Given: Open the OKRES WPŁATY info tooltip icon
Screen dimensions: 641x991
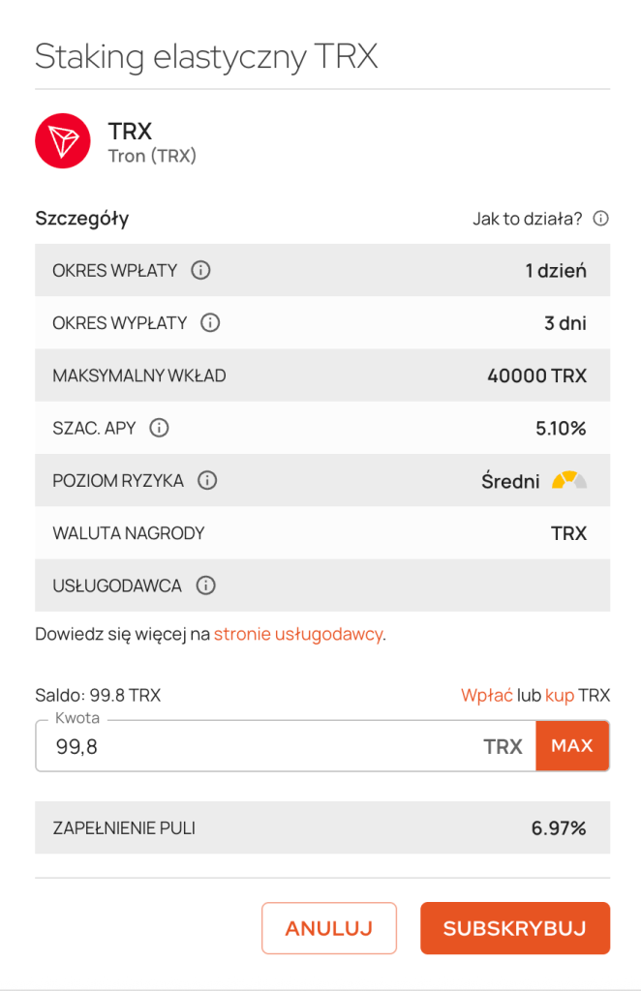Looking at the screenshot, I should pyautogui.click(x=200, y=271).
